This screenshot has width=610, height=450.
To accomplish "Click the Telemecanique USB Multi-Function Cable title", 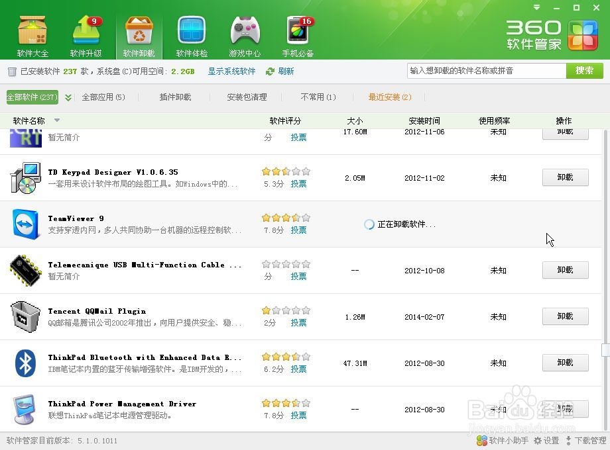I will point(145,265).
